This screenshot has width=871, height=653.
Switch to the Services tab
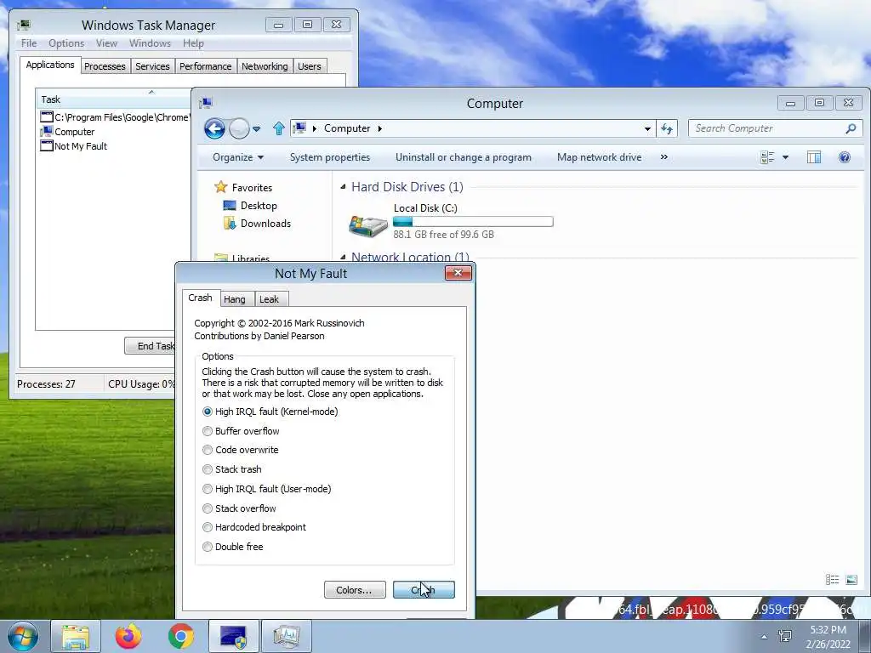click(152, 66)
